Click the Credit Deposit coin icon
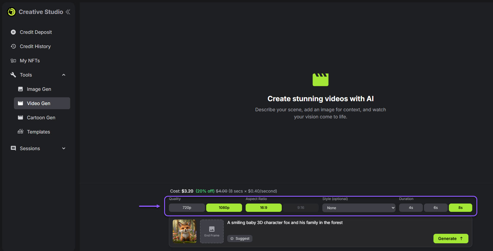 [13, 32]
